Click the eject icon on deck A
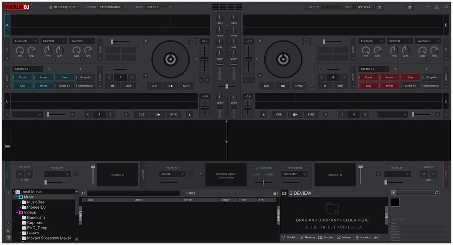 pyautogui.click(x=146, y=40)
